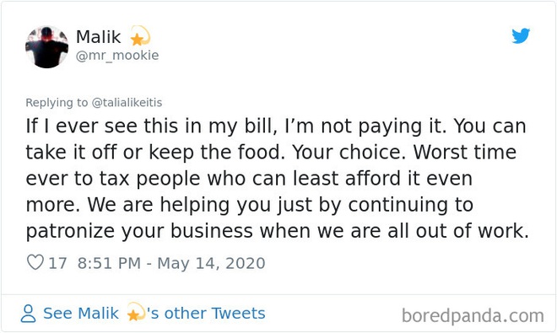This screenshot has width=557, height=333.
Task: Click the 'Replying to' label
Action: (57, 103)
